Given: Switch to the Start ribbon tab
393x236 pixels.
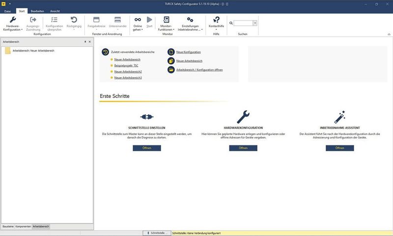Looking at the screenshot, I should click(22, 11).
